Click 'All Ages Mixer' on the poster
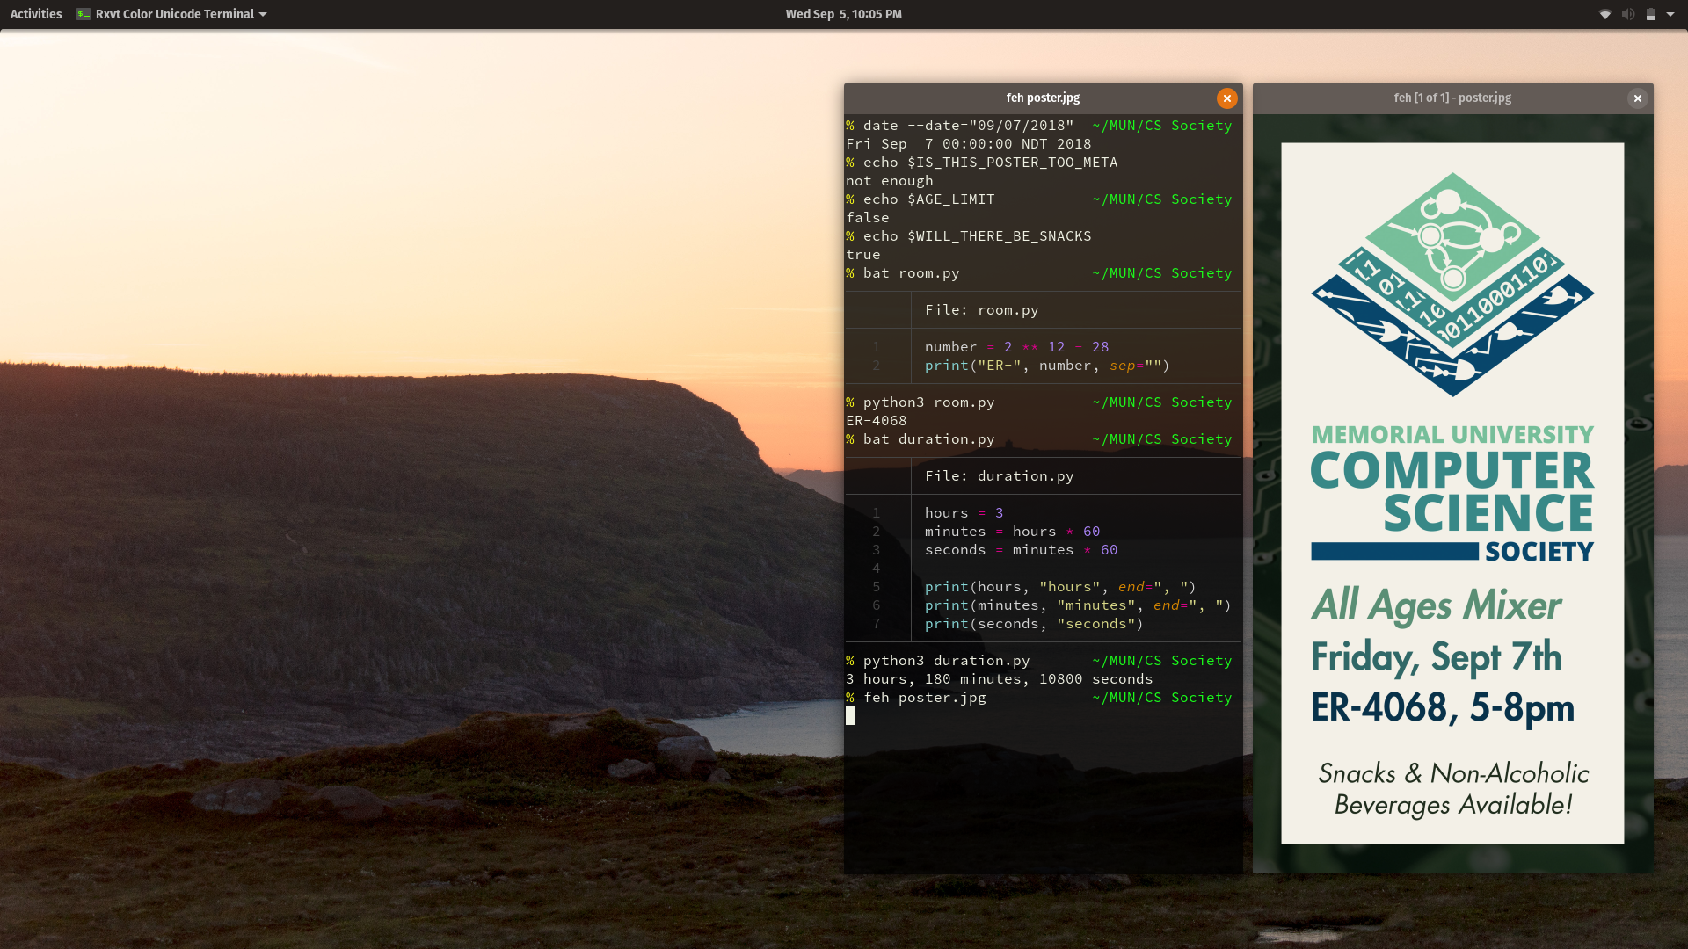Image resolution: width=1688 pixels, height=949 pixels. click(x=1437, y=605)
